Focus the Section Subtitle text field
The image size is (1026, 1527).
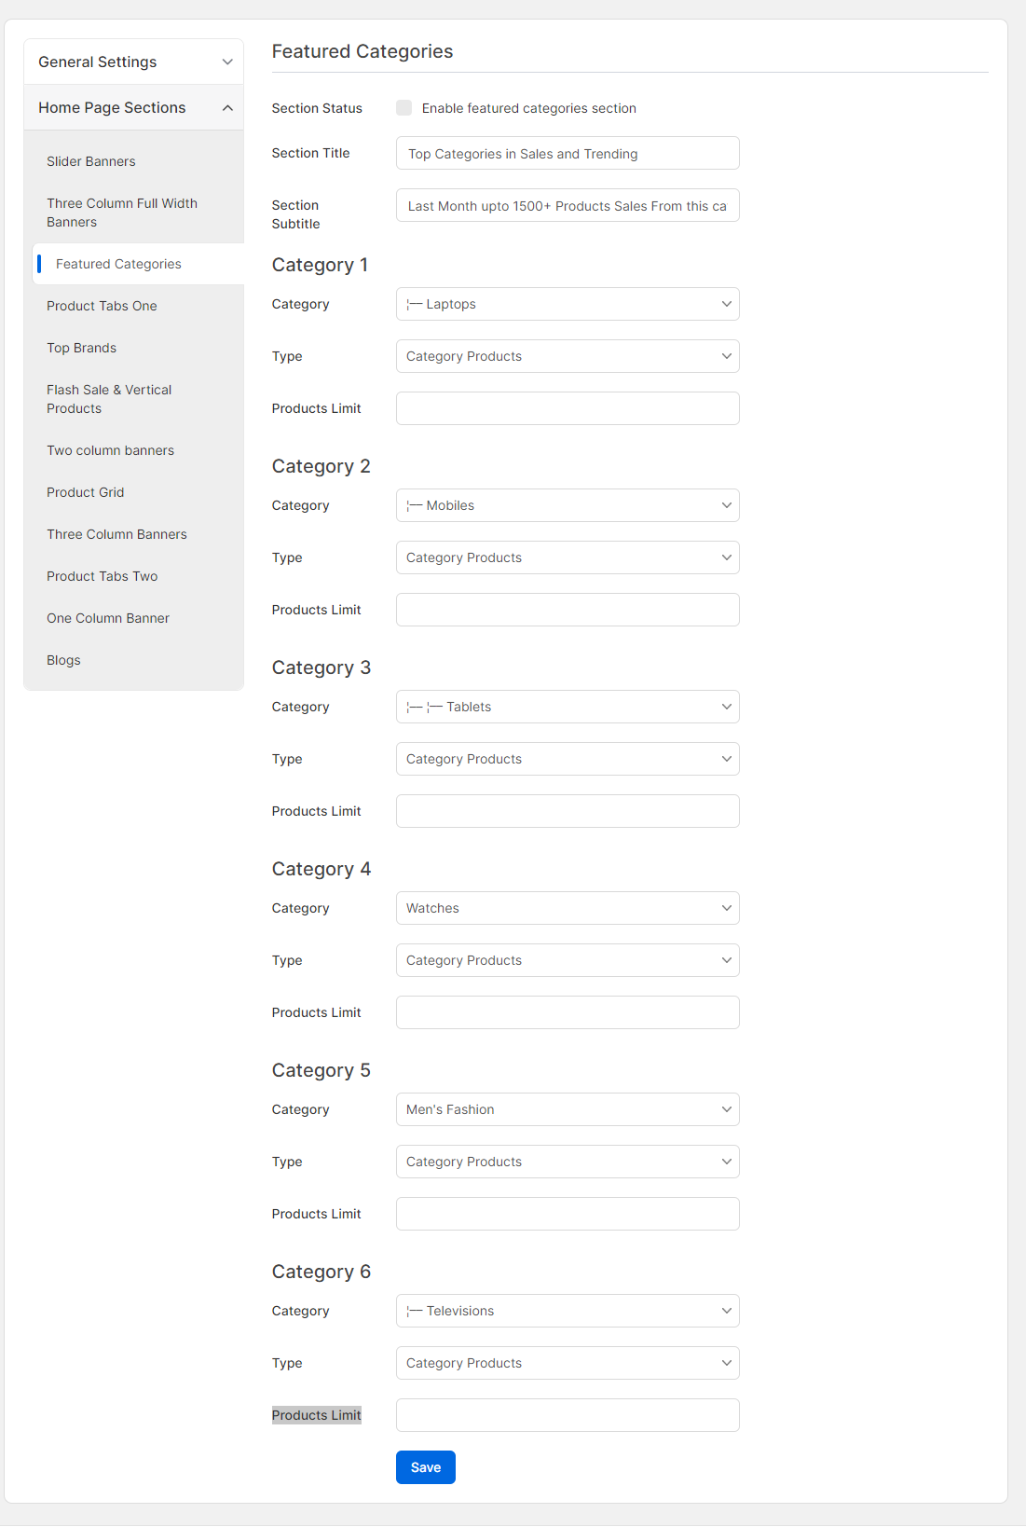coord(567,206)
